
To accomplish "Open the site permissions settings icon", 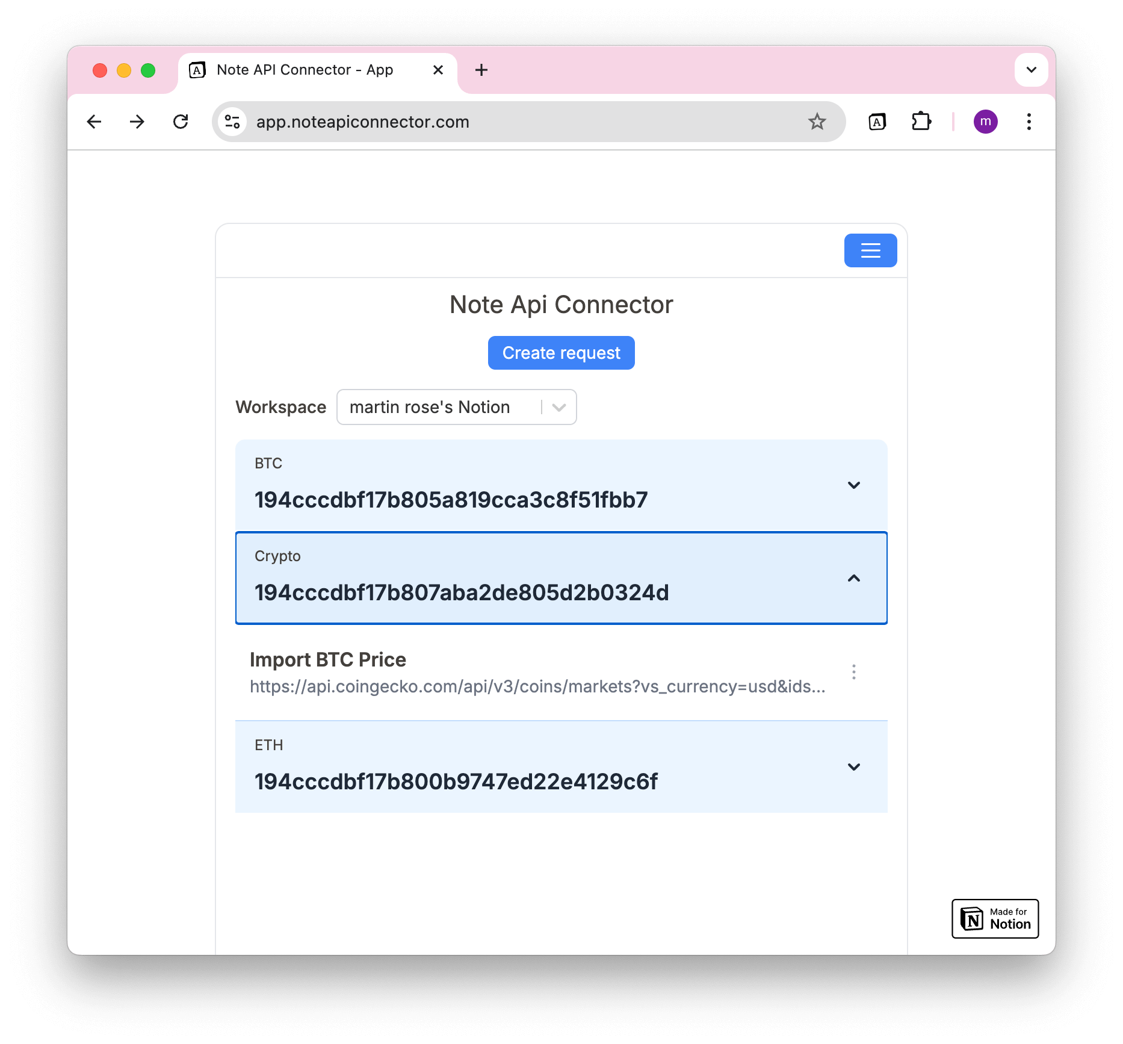I will point(232,122).
